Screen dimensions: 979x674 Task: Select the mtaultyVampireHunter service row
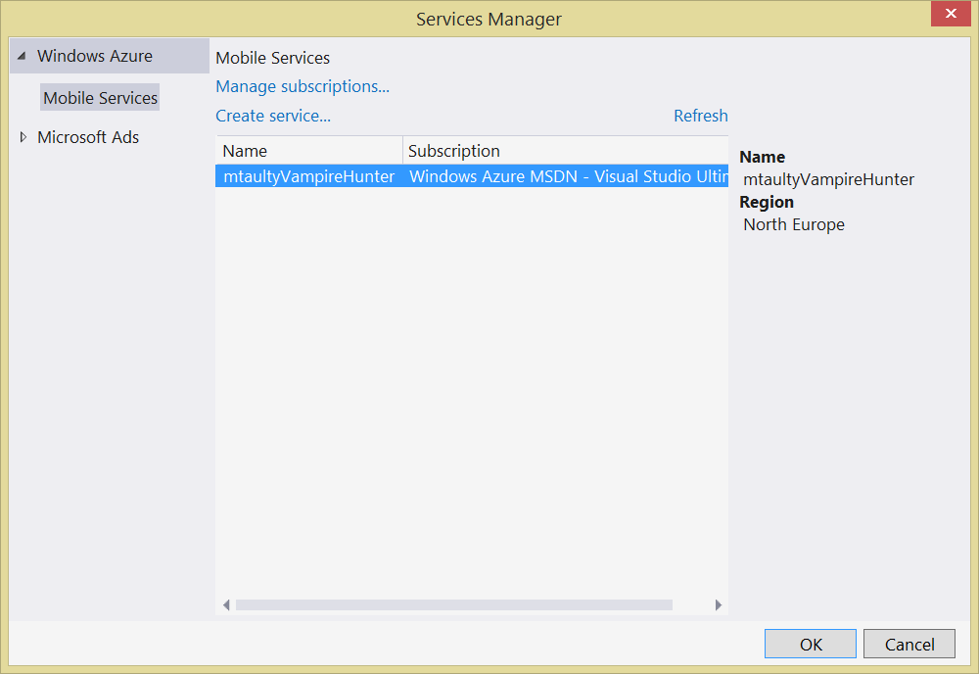point(472,176)
